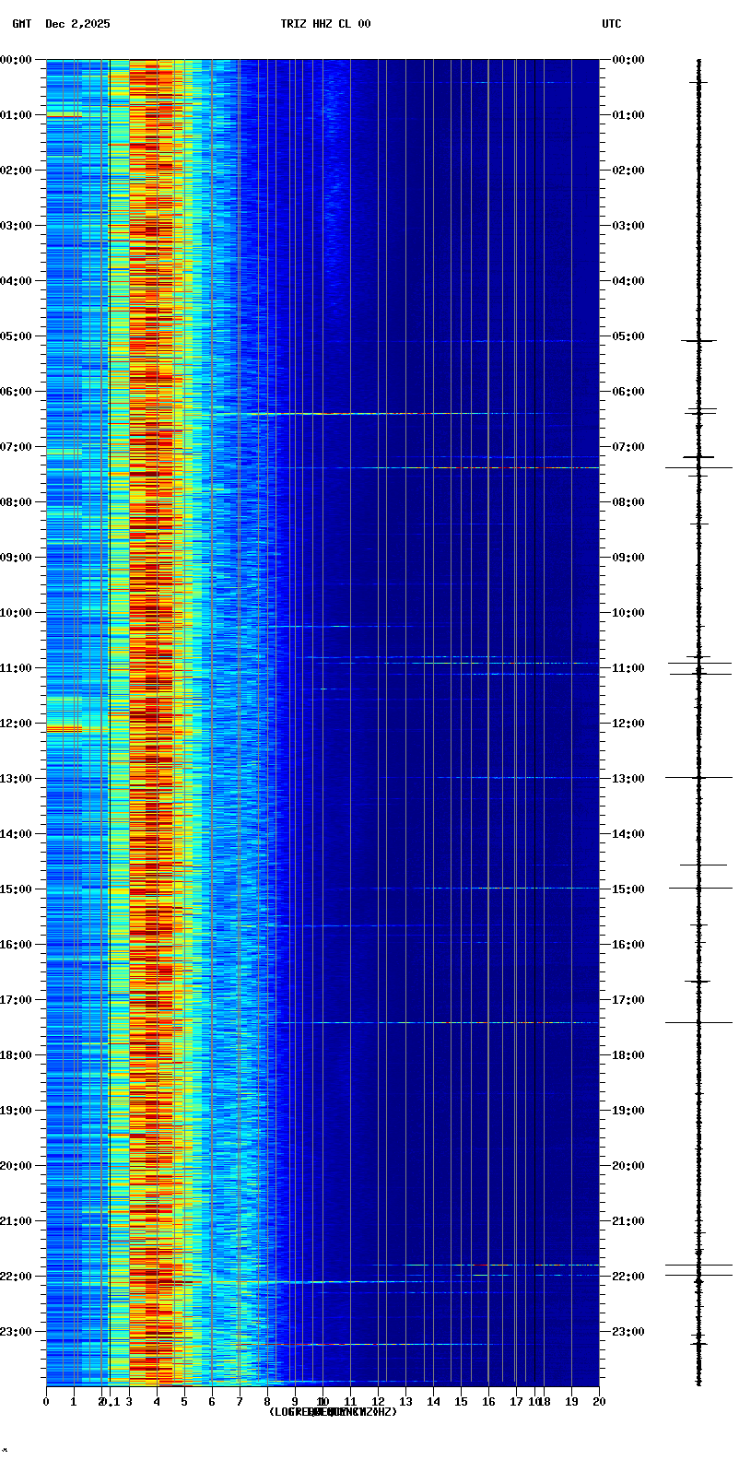
Task: Click the 0 Hz frequency axis tick label
Action: [46, 1402]
